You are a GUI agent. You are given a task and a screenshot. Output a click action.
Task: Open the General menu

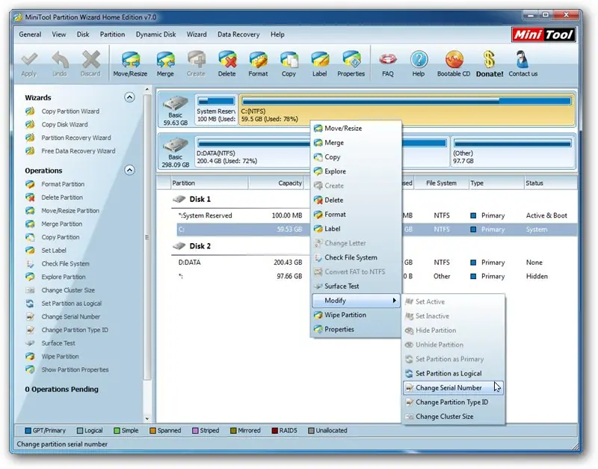(30, 34)
